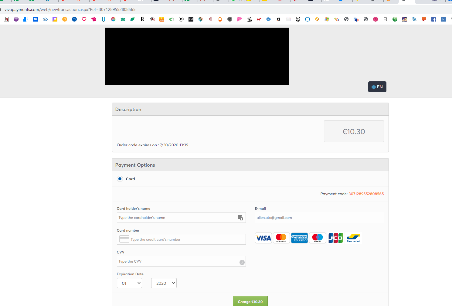The image size is (452, 306).
Task: Click the keyboard icon in cardholder name field
Action: click(240, 217)
